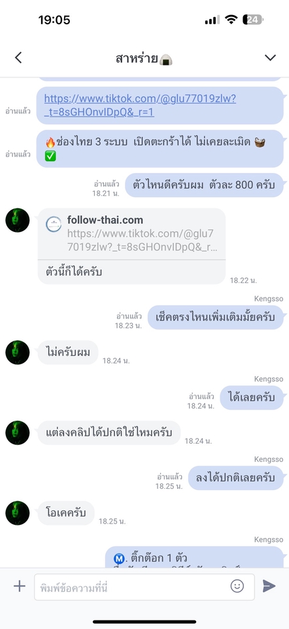Tap the battery indicator in status bar
Screen dimensions: 289x629
(253, 19)
